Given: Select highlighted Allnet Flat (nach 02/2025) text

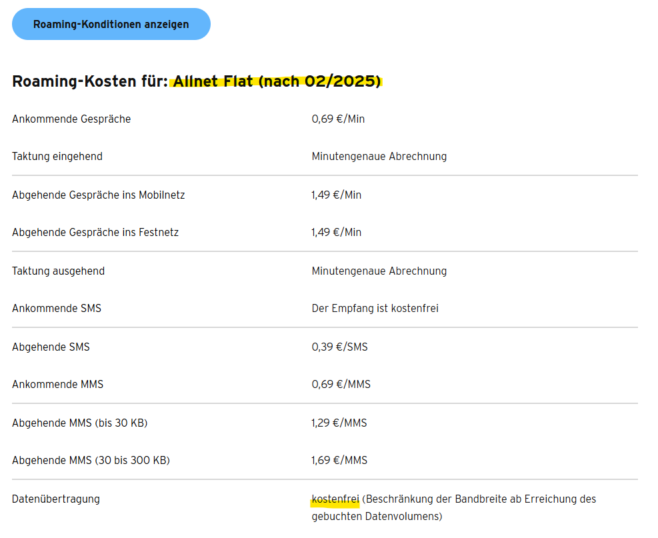Looking at the screenshot, I should click(277, 81).
